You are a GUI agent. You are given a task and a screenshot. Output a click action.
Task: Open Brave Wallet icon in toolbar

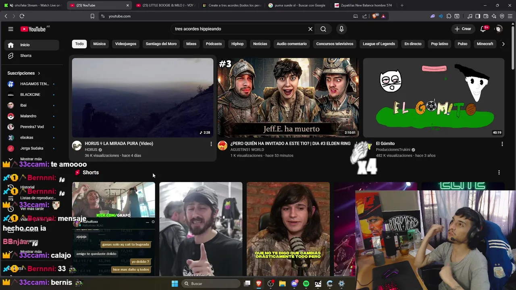[486, 16]
